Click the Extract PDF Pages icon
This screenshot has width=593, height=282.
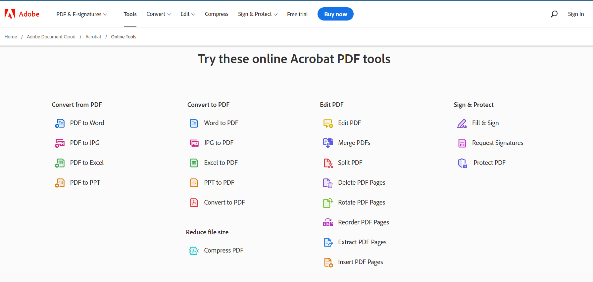pos(328,242)
